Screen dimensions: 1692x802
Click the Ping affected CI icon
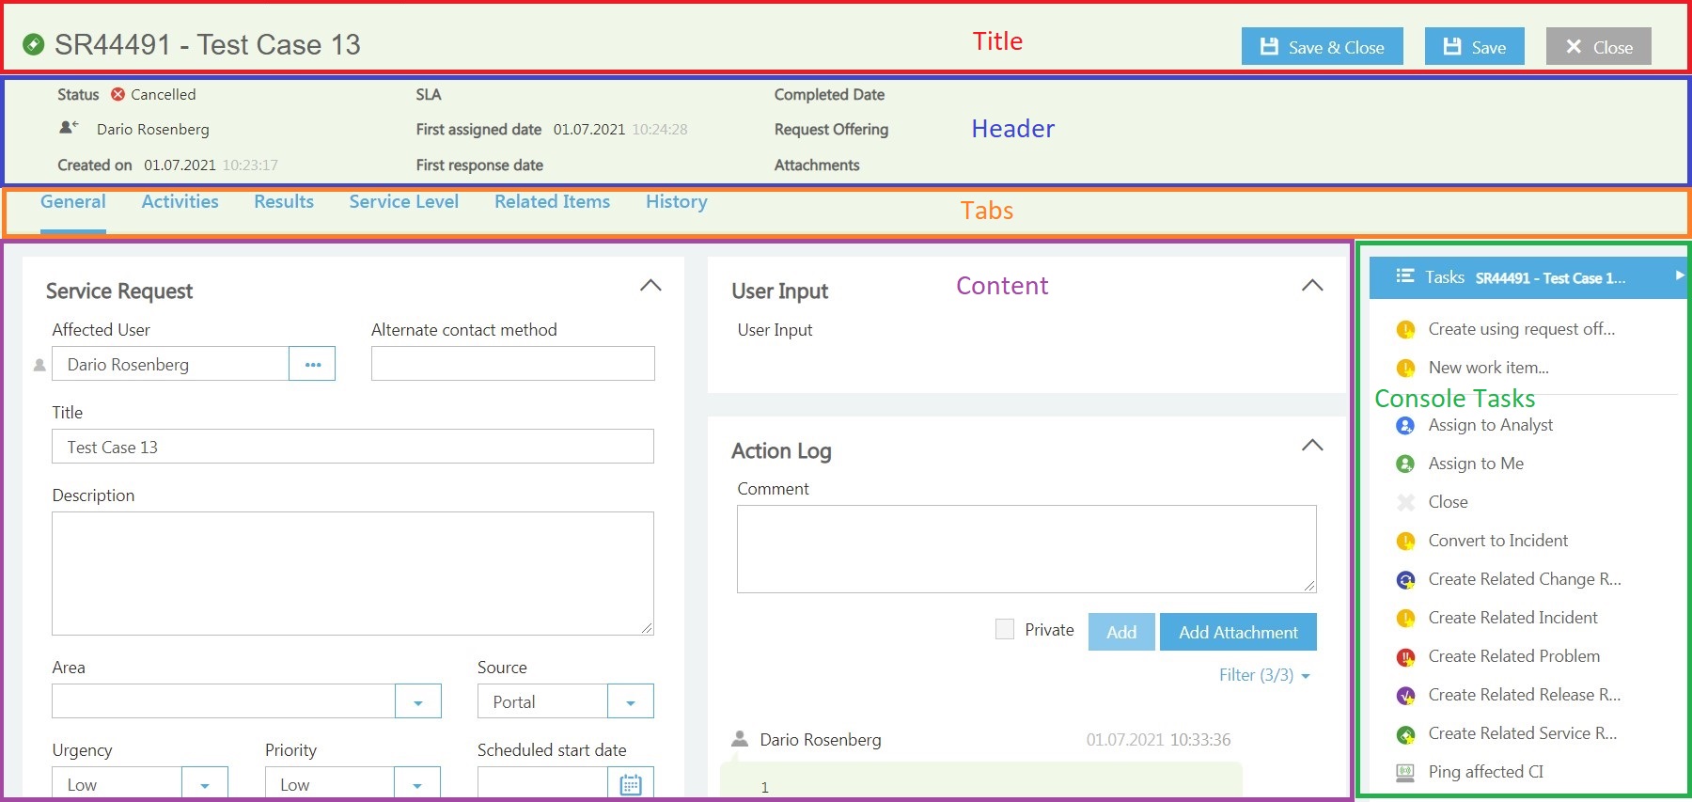coord(1405,773)
